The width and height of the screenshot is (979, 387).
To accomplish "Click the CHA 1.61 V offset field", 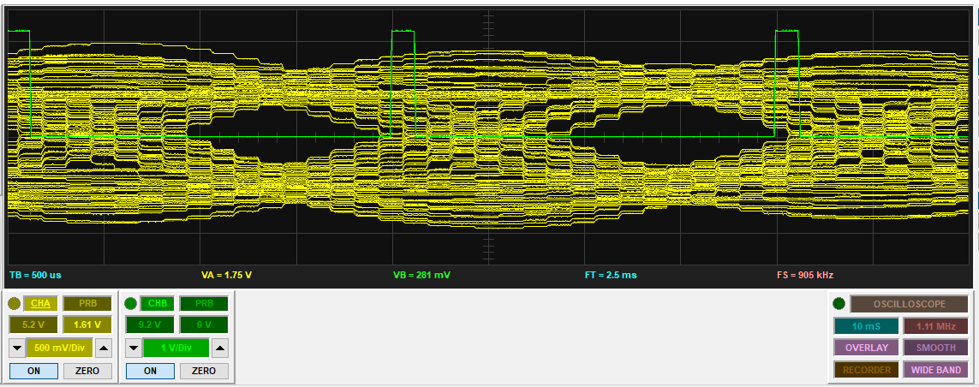I will 87,325.
